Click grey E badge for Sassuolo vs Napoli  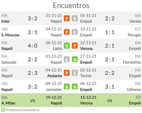[x=67, y=59]
